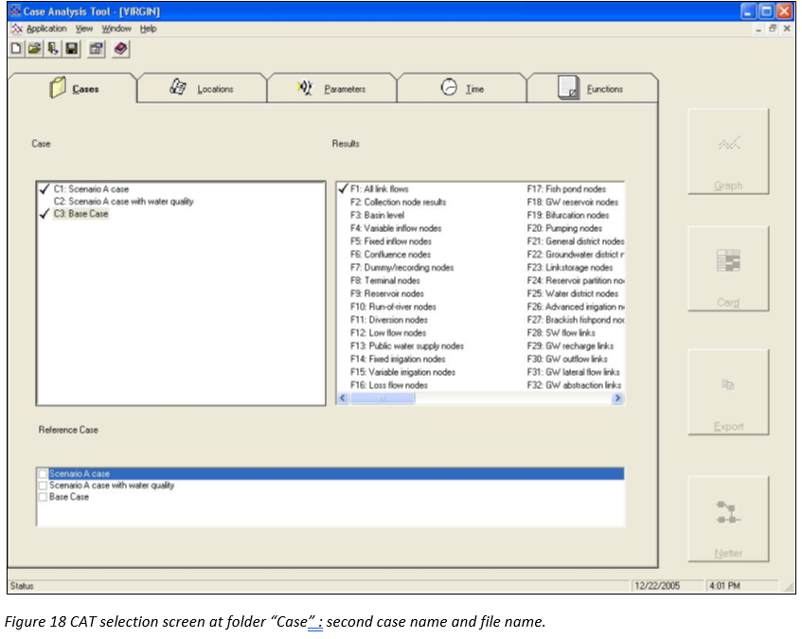Viewport: 802px width, 639px height.
Task: Select F6: Confluence nodes
Action: pos(390,255)
